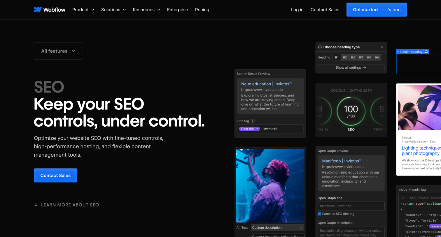Click the Open Graph description text box

coord(351,232)
